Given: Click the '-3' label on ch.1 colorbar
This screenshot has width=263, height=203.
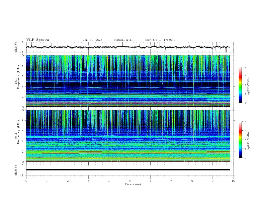Looking at the screenshot, I should point(245,67).
